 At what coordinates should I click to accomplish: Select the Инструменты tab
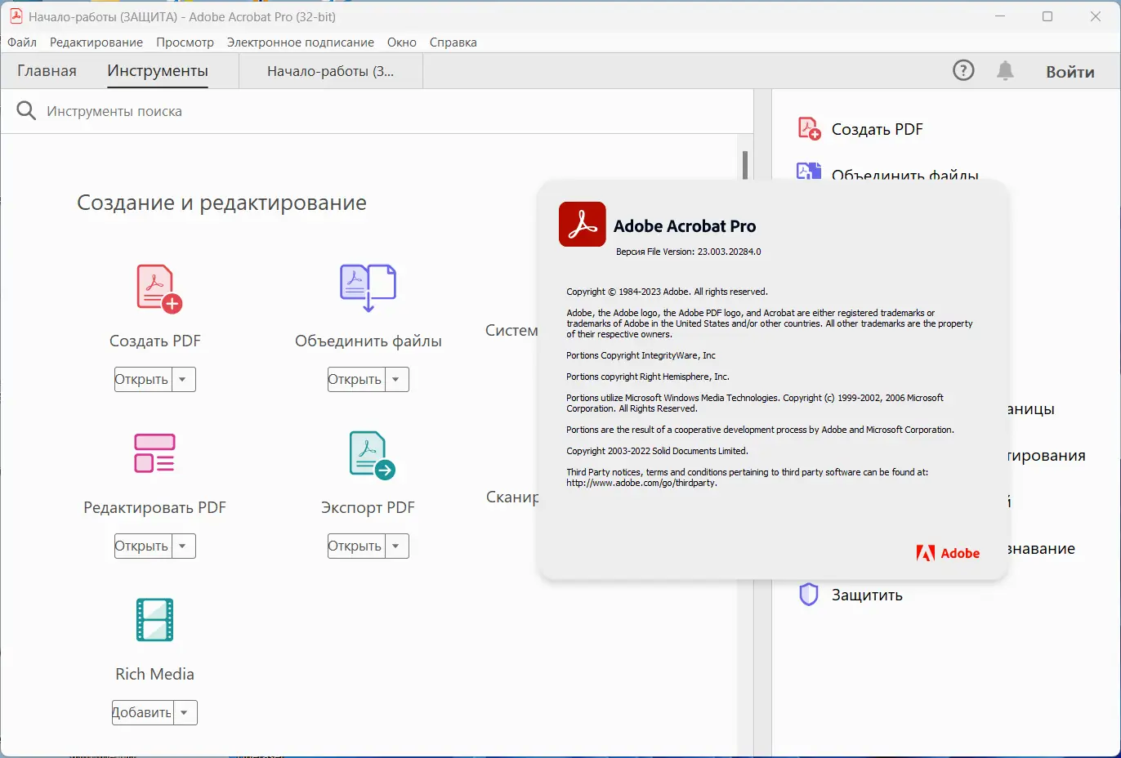(158, 71)
